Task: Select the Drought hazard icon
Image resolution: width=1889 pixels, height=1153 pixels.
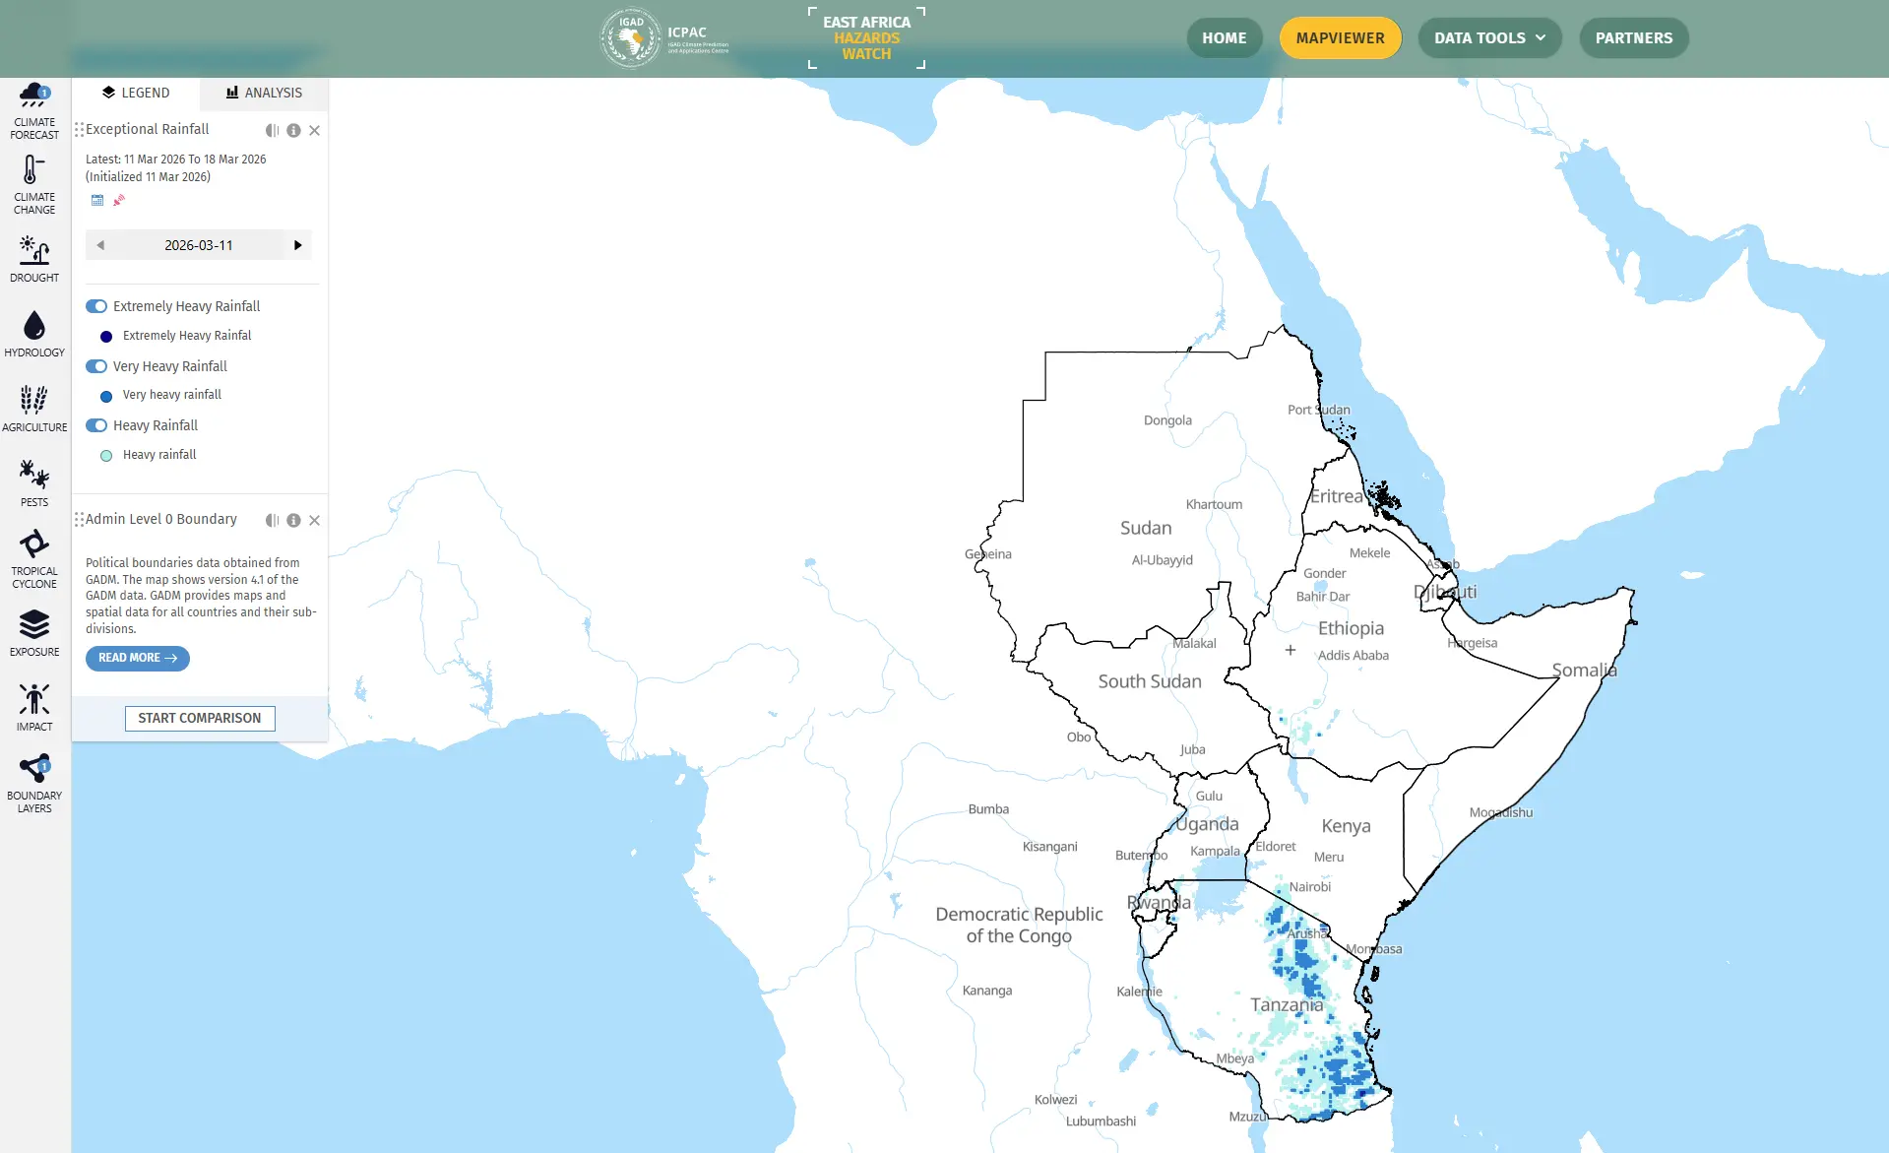Action: [34, 259]
